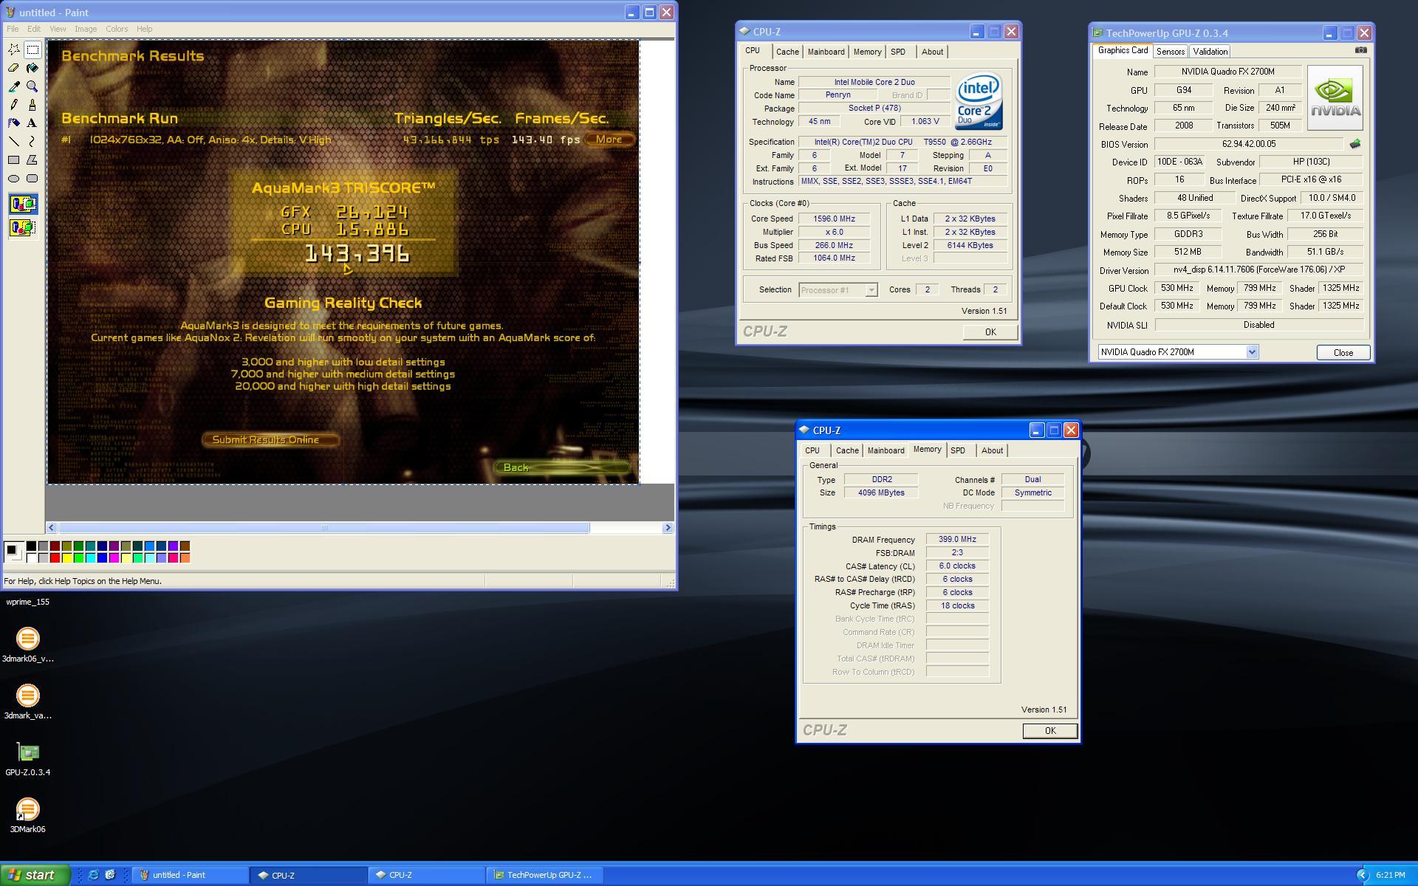
Task: Choose opaque selection background option in Paint
Action: 23,205
